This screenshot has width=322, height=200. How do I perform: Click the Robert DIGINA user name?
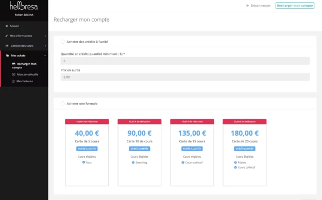(24, 15)
